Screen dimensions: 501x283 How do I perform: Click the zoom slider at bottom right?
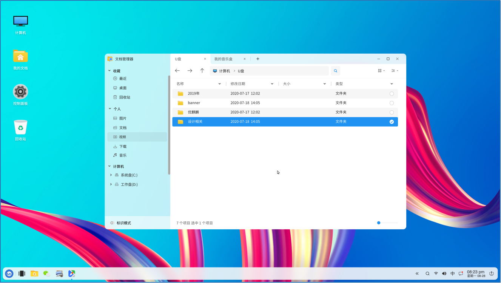379,223
